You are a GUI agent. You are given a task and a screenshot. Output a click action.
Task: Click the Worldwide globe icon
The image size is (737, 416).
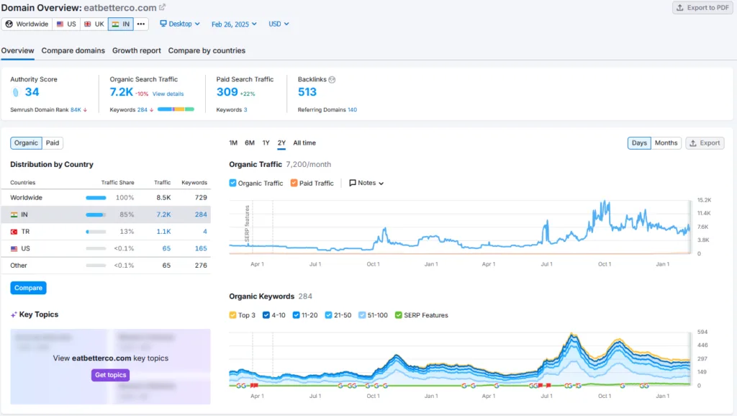(9, 24)
